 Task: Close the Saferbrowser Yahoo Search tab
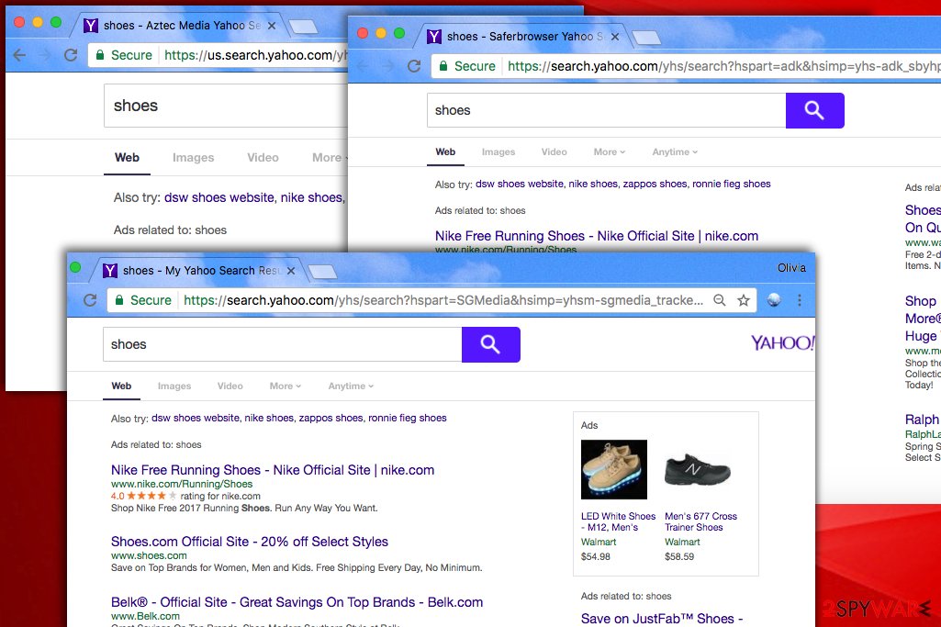click(615, 37)
